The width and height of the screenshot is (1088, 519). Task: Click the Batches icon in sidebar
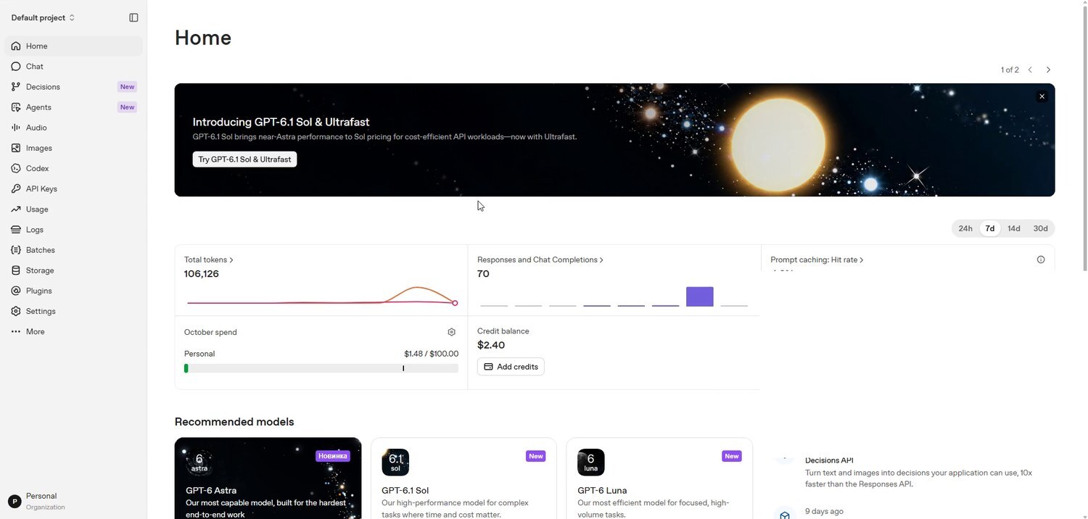point(16,249)
